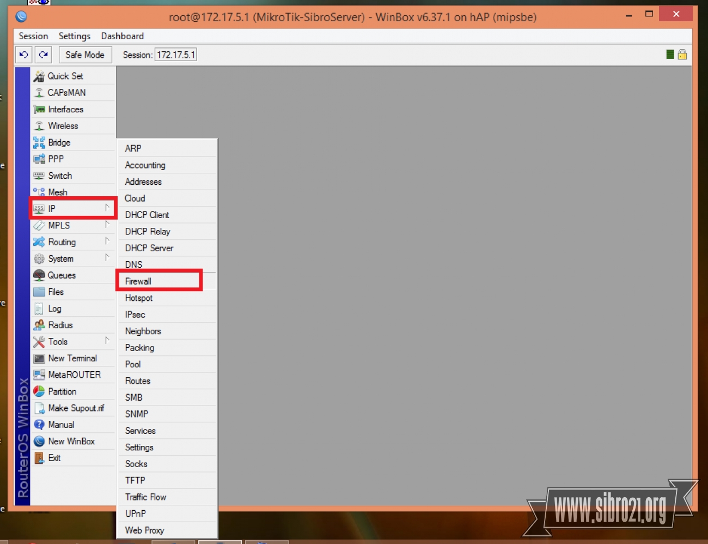Click the Wireless antenna icon
This screenshot has height=544, width=708.
[x=39, y=126]
